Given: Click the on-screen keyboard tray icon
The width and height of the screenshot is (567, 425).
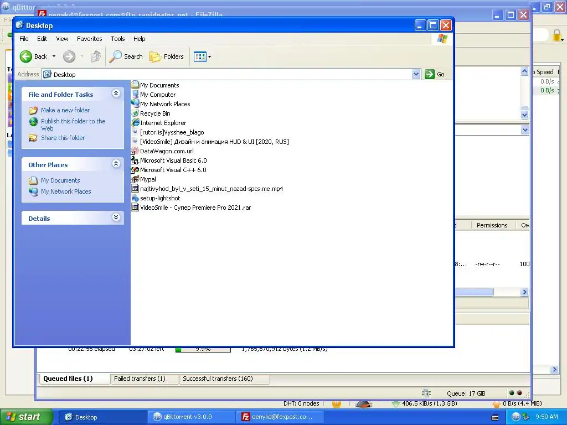Looking at the screenshot, I should (495, 417).
